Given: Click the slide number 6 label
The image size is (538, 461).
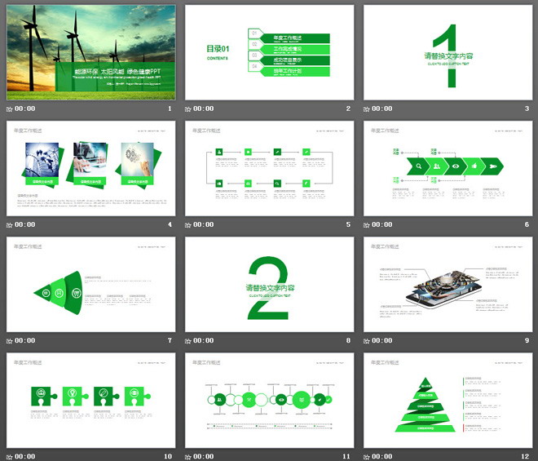Looking at the screenshot, I should pyautogui.click(x=527, y=225).
